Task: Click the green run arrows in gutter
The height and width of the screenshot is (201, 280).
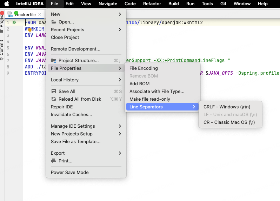Action: point(14,22)
